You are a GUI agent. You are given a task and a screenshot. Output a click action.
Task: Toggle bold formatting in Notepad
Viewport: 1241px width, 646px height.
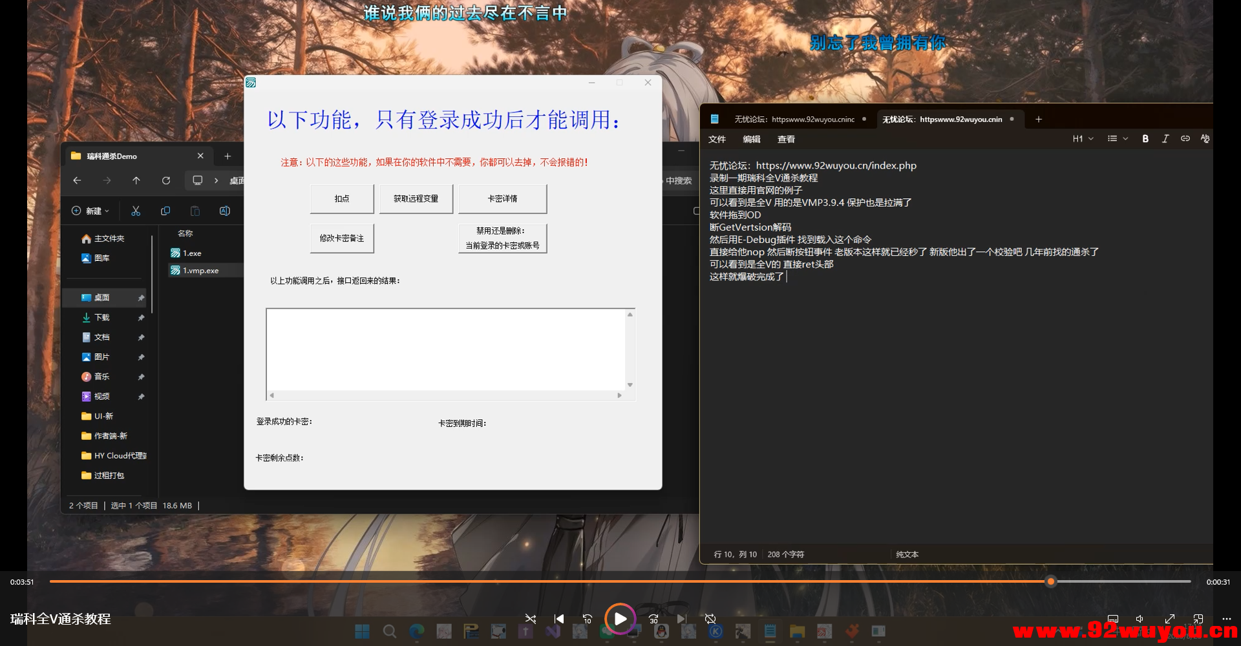[x=1145, y=138]
